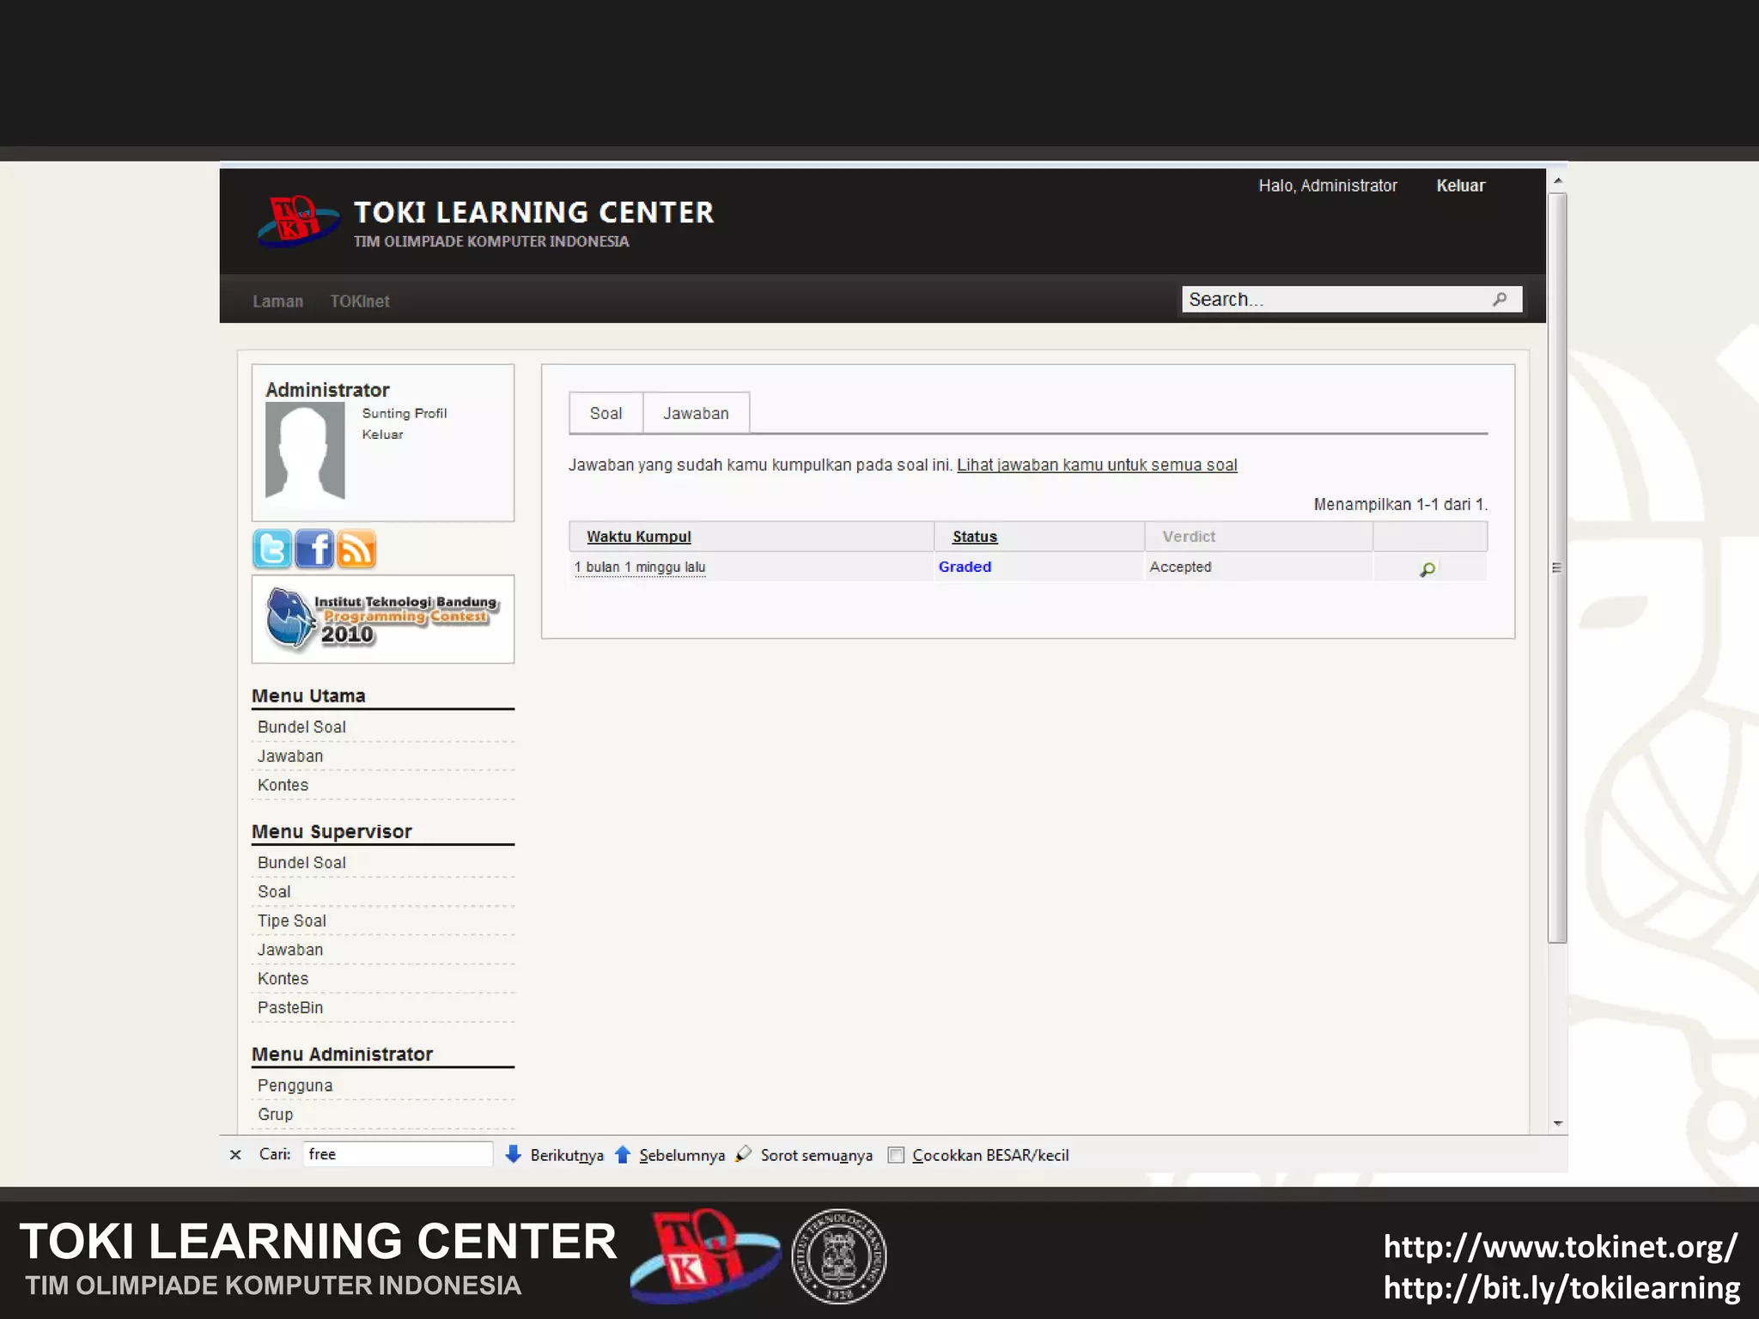Click the RSS feed icon
Screen dimensions: 1759x1319
[x=356, y=549]
